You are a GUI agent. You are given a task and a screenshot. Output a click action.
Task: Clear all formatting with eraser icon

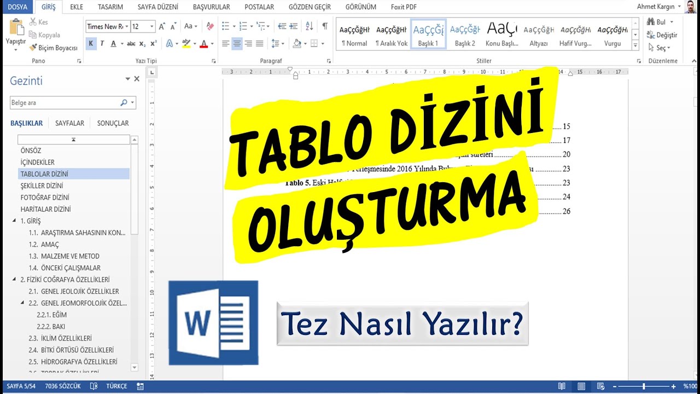211,26
